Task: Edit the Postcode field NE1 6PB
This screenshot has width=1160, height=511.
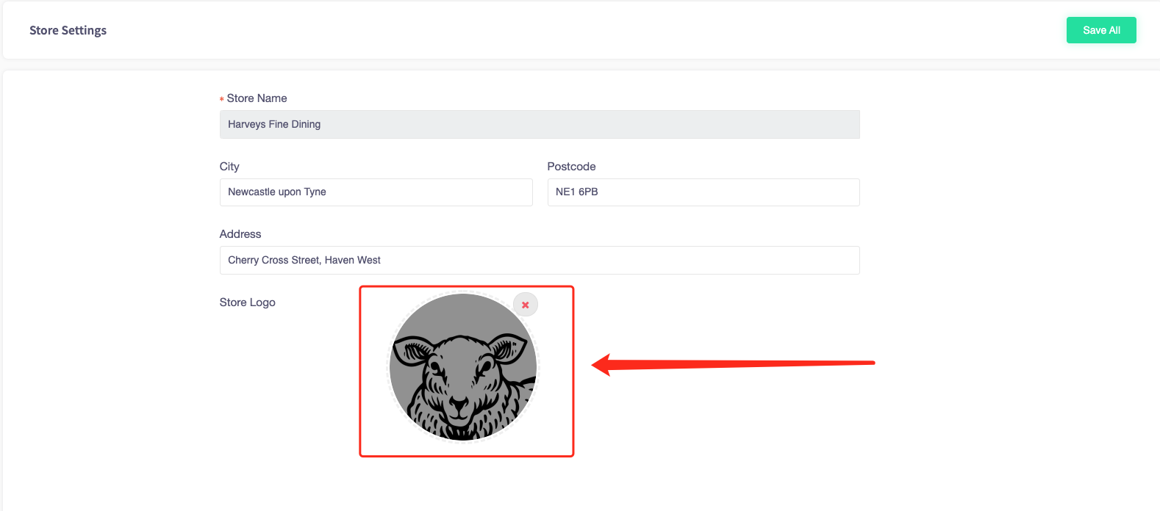Action: click(703, 192)
